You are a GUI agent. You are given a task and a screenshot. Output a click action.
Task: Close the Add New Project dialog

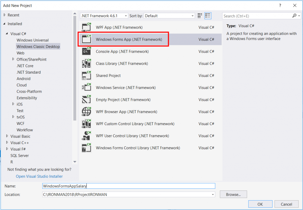[295, 5]
